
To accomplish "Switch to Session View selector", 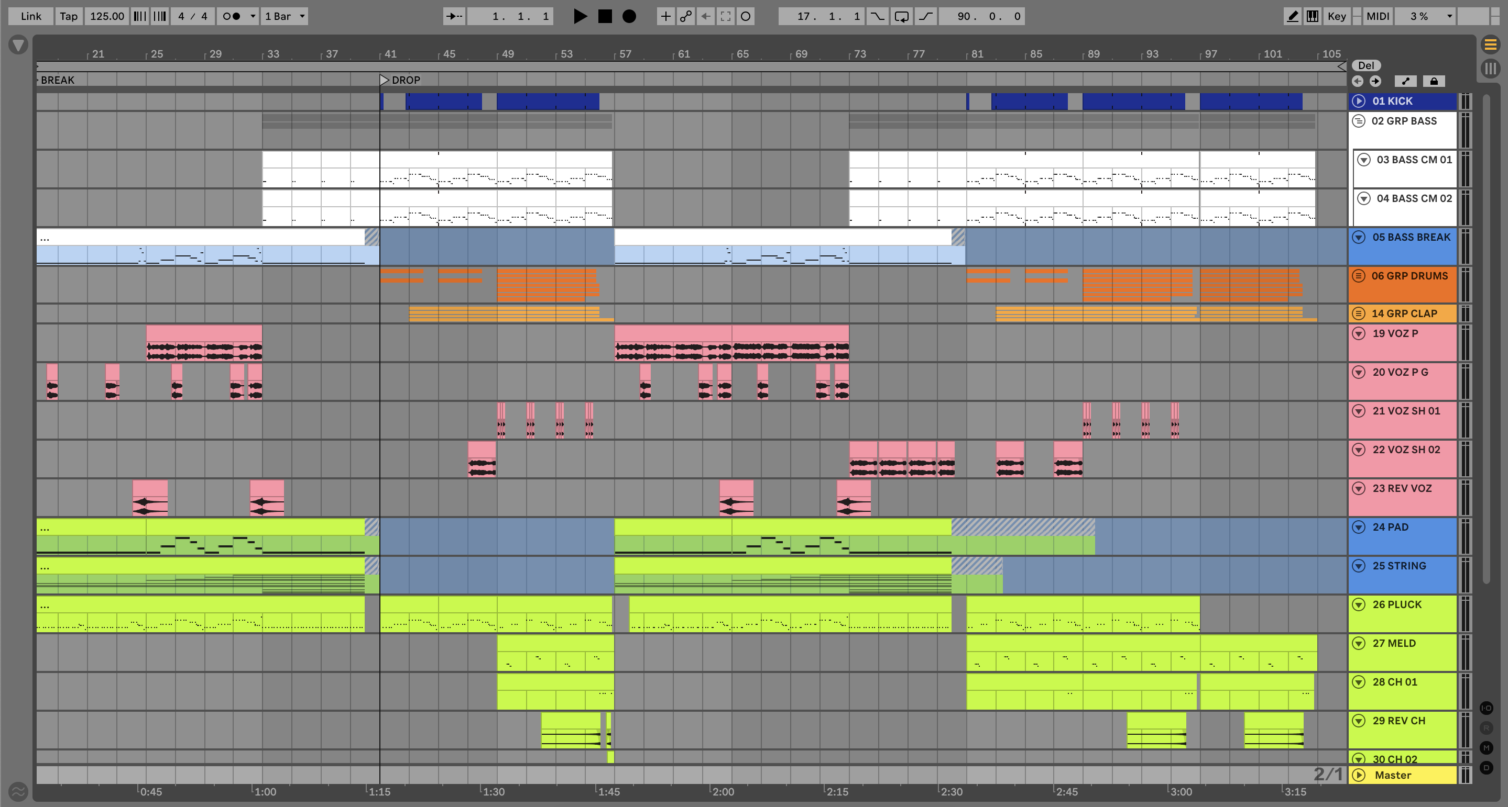I will 1490,68.
